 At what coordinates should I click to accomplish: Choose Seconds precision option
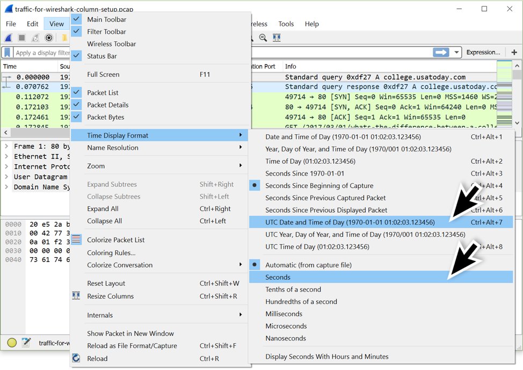[x=381, y=277]
